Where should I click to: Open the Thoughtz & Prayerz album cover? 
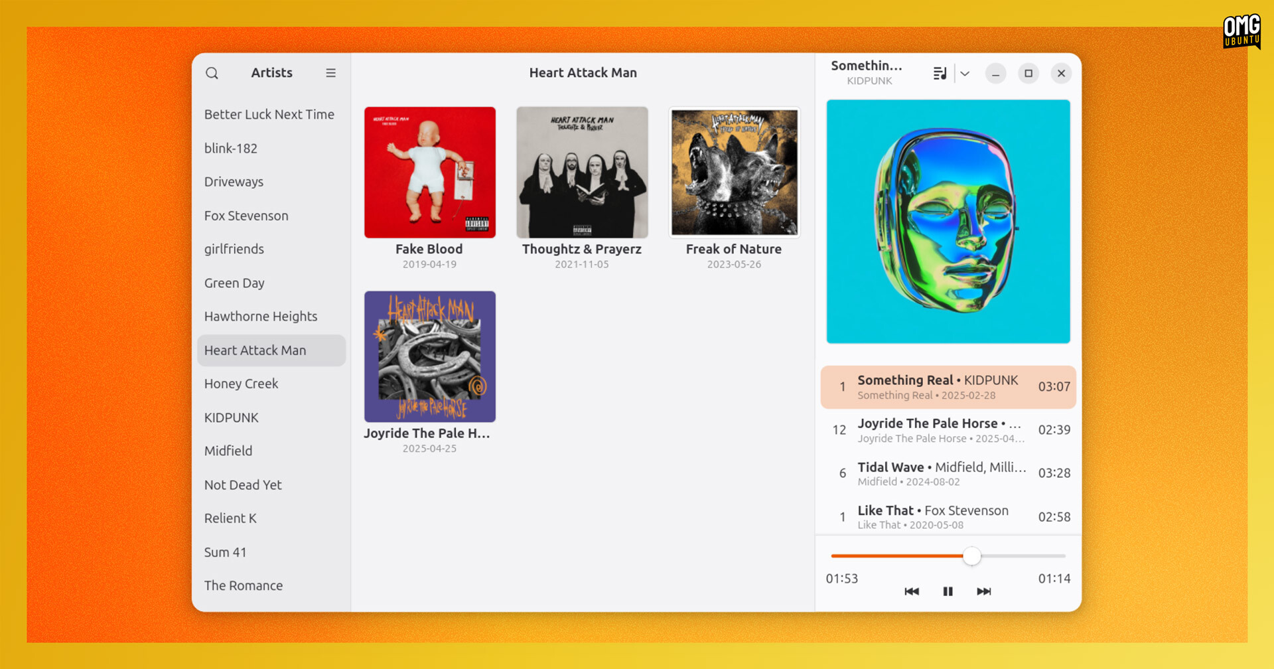582,173
